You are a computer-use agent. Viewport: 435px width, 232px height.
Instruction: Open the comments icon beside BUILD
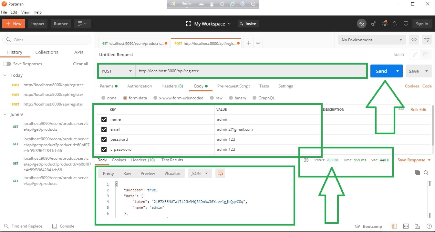426,55
